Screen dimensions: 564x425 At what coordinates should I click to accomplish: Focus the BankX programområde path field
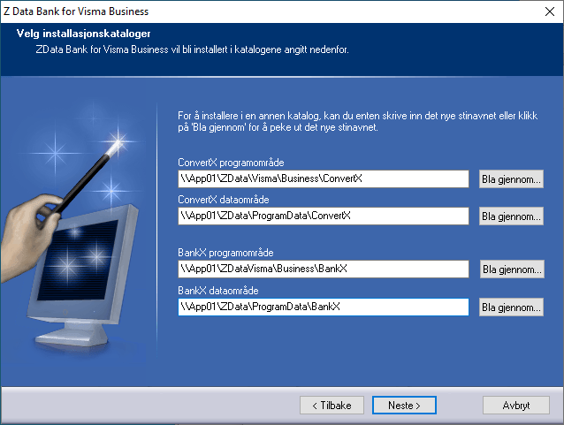[323, 269]
